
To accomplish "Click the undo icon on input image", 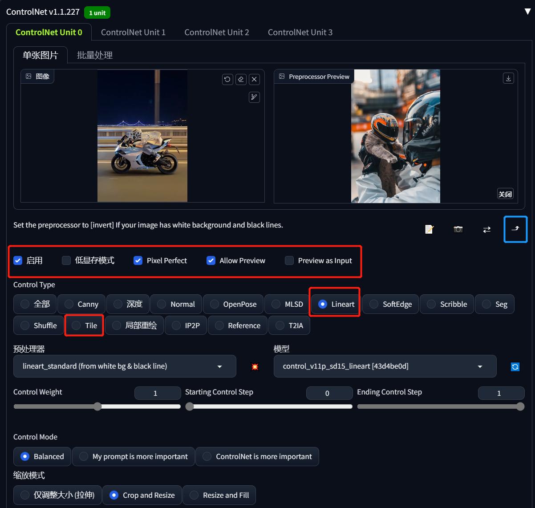I will click(x=227, y=79).
